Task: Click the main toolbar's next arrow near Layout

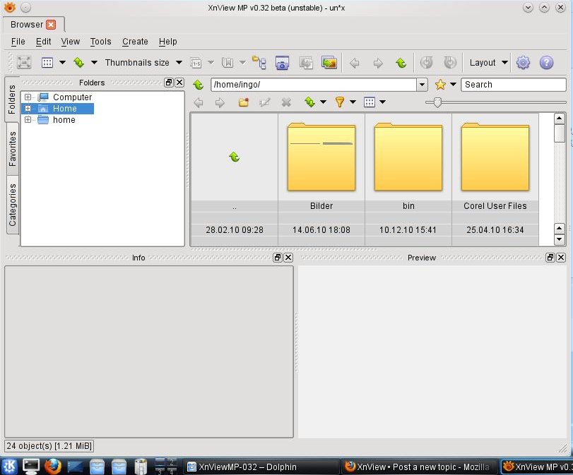Action: (x=378, y=63)
